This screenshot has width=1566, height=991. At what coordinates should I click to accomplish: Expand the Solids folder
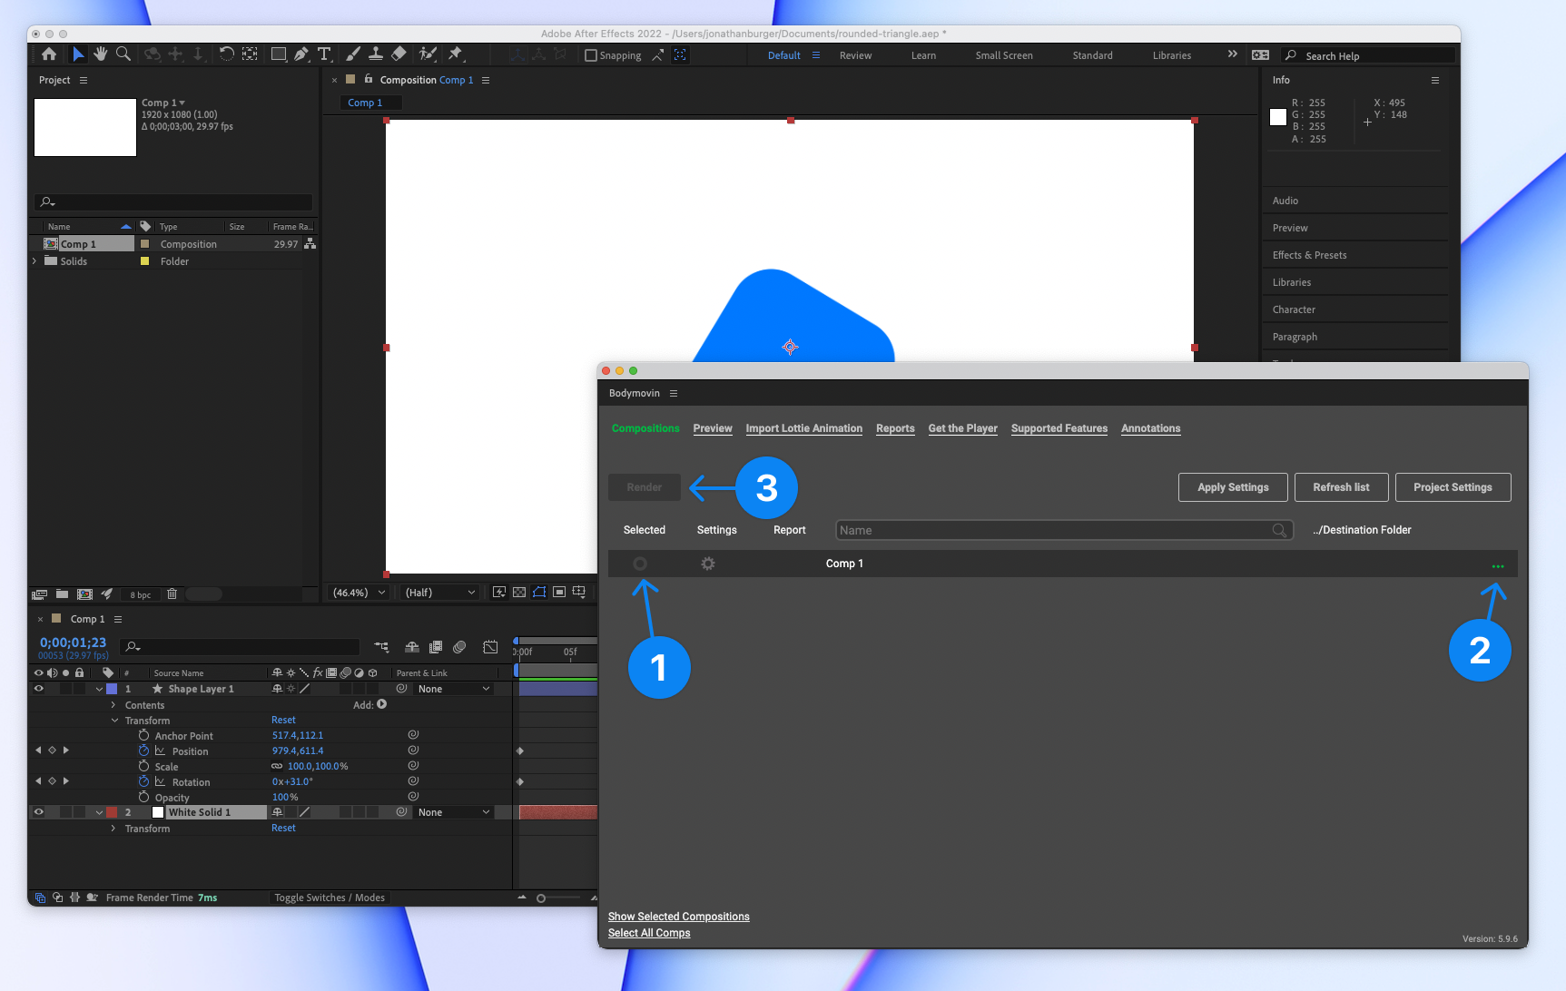pos(34,261)
